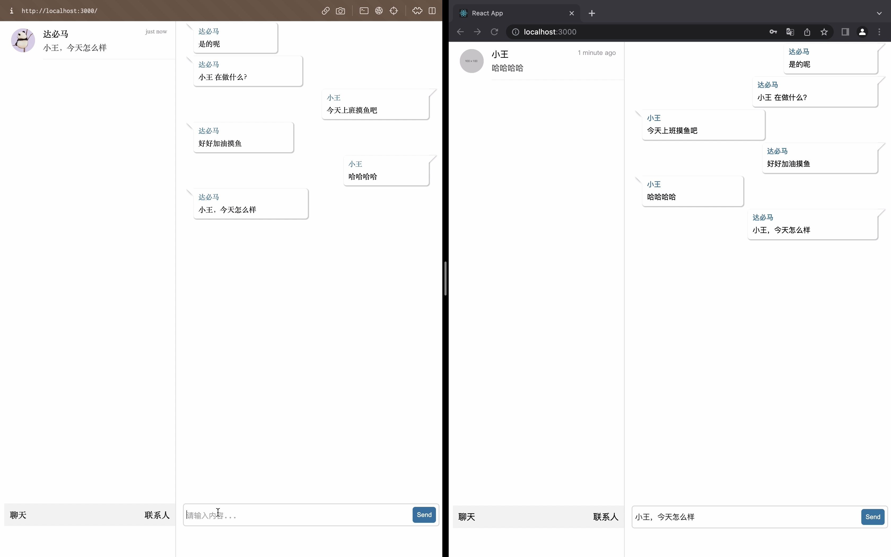This screenshot has height=557, width=891.
Task: Click the browser forward navigation arrow
Action: (478, 32)
